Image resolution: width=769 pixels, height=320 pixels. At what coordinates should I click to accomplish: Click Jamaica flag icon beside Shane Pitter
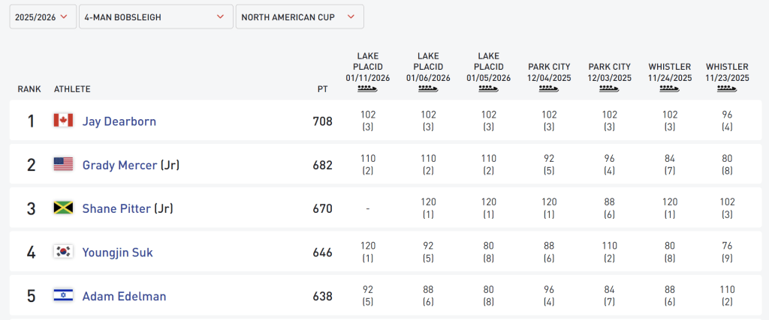point(63,208)
